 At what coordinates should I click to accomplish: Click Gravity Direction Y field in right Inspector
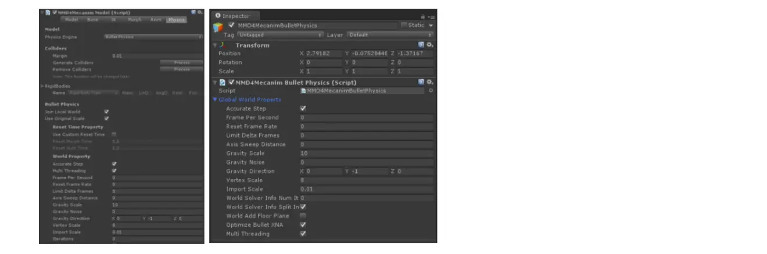(370, 171)
